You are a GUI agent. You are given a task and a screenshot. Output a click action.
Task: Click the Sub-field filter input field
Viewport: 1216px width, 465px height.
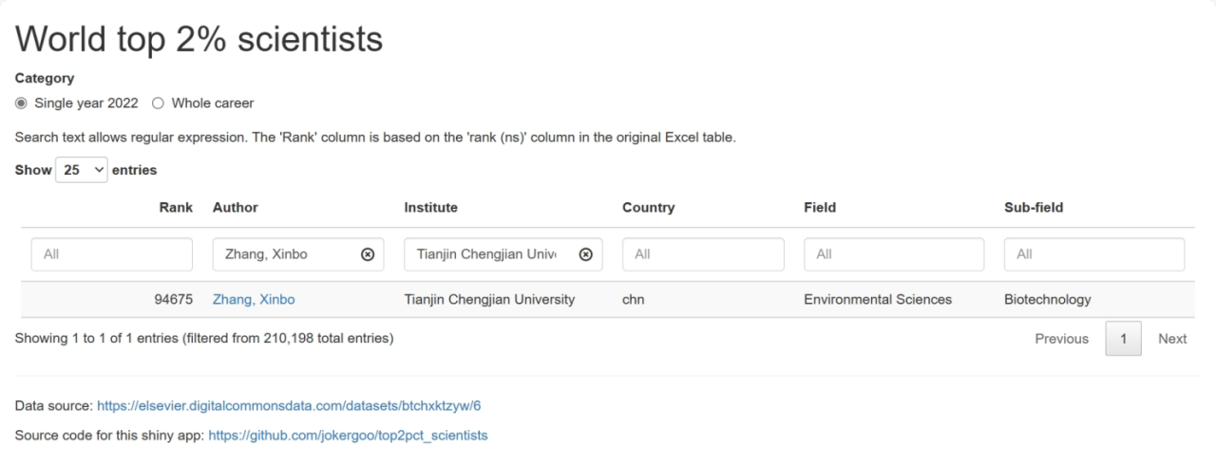click(1093, 254)
